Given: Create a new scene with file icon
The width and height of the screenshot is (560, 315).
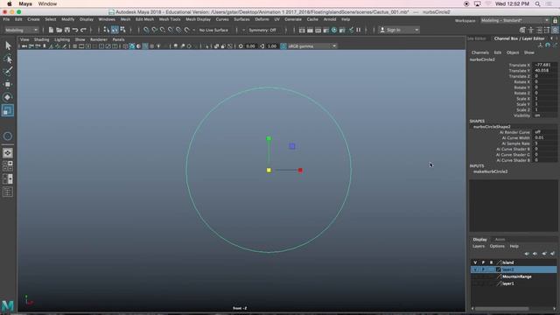Looking at the screenshot, I should [x=51, y=30].
